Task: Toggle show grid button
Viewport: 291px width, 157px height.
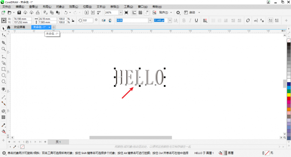Action: [x=140, y=12]
